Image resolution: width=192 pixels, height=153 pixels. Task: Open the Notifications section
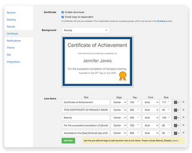coord(14,41)
